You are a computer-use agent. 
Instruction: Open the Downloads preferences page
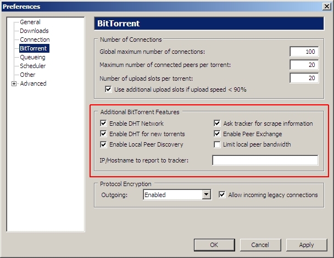34,31
